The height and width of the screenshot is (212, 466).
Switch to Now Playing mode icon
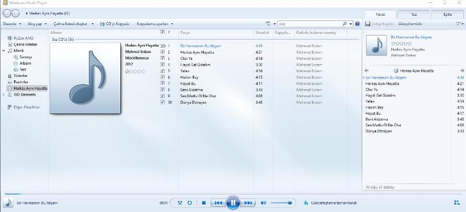tap(457, 203)
